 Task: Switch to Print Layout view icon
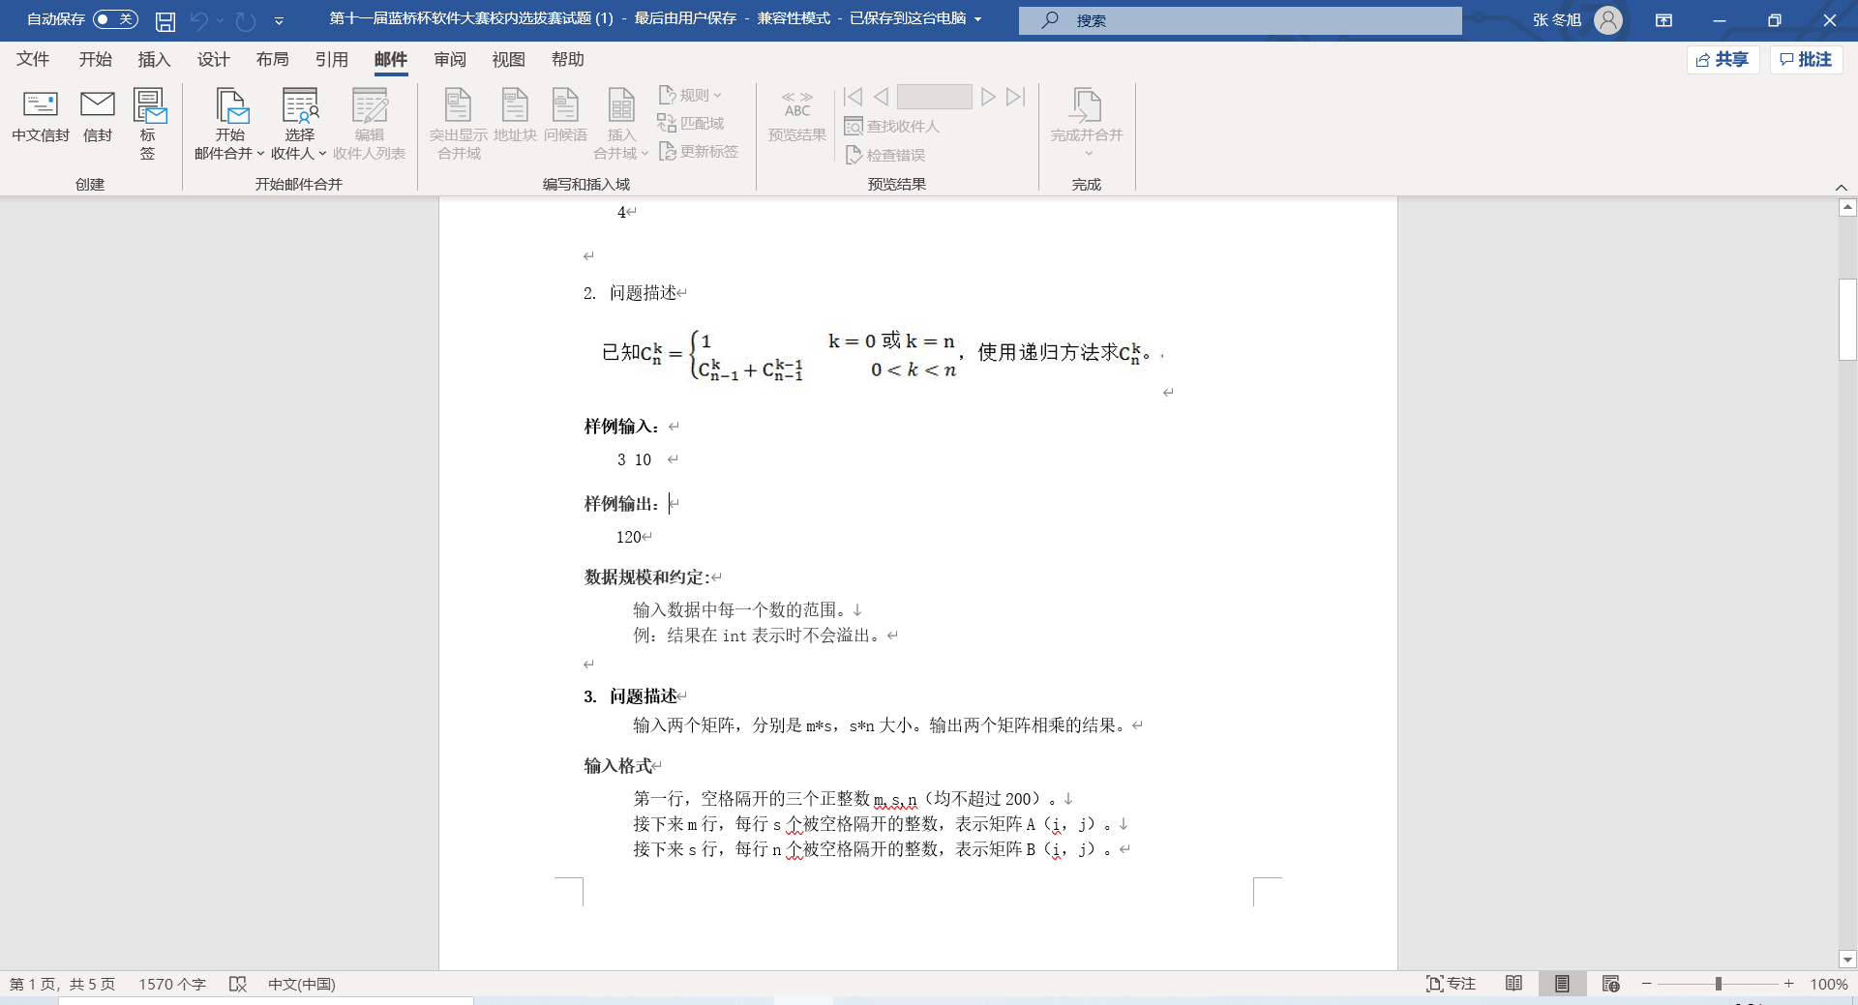coord(1562,984)
